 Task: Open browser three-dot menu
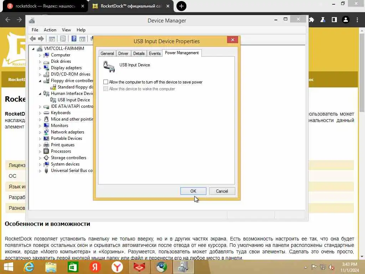pos(357,20)
